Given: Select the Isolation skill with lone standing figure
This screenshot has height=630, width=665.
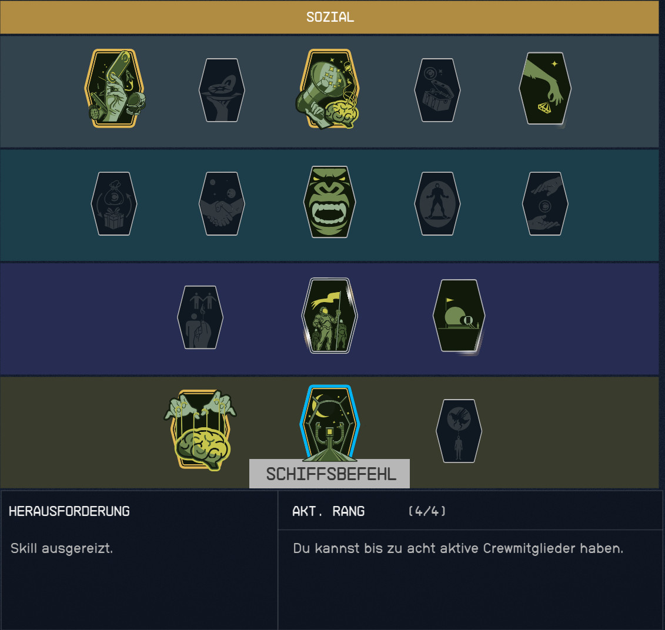Looking at the screenshot, I should click(x=437, y=203).
